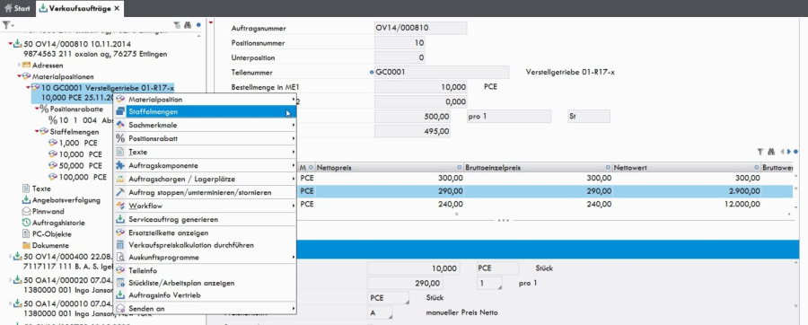808x325 pixels.
Task: Choose Auftrag stoppen/umterminieren/stornieren
Action: (205, 192)
